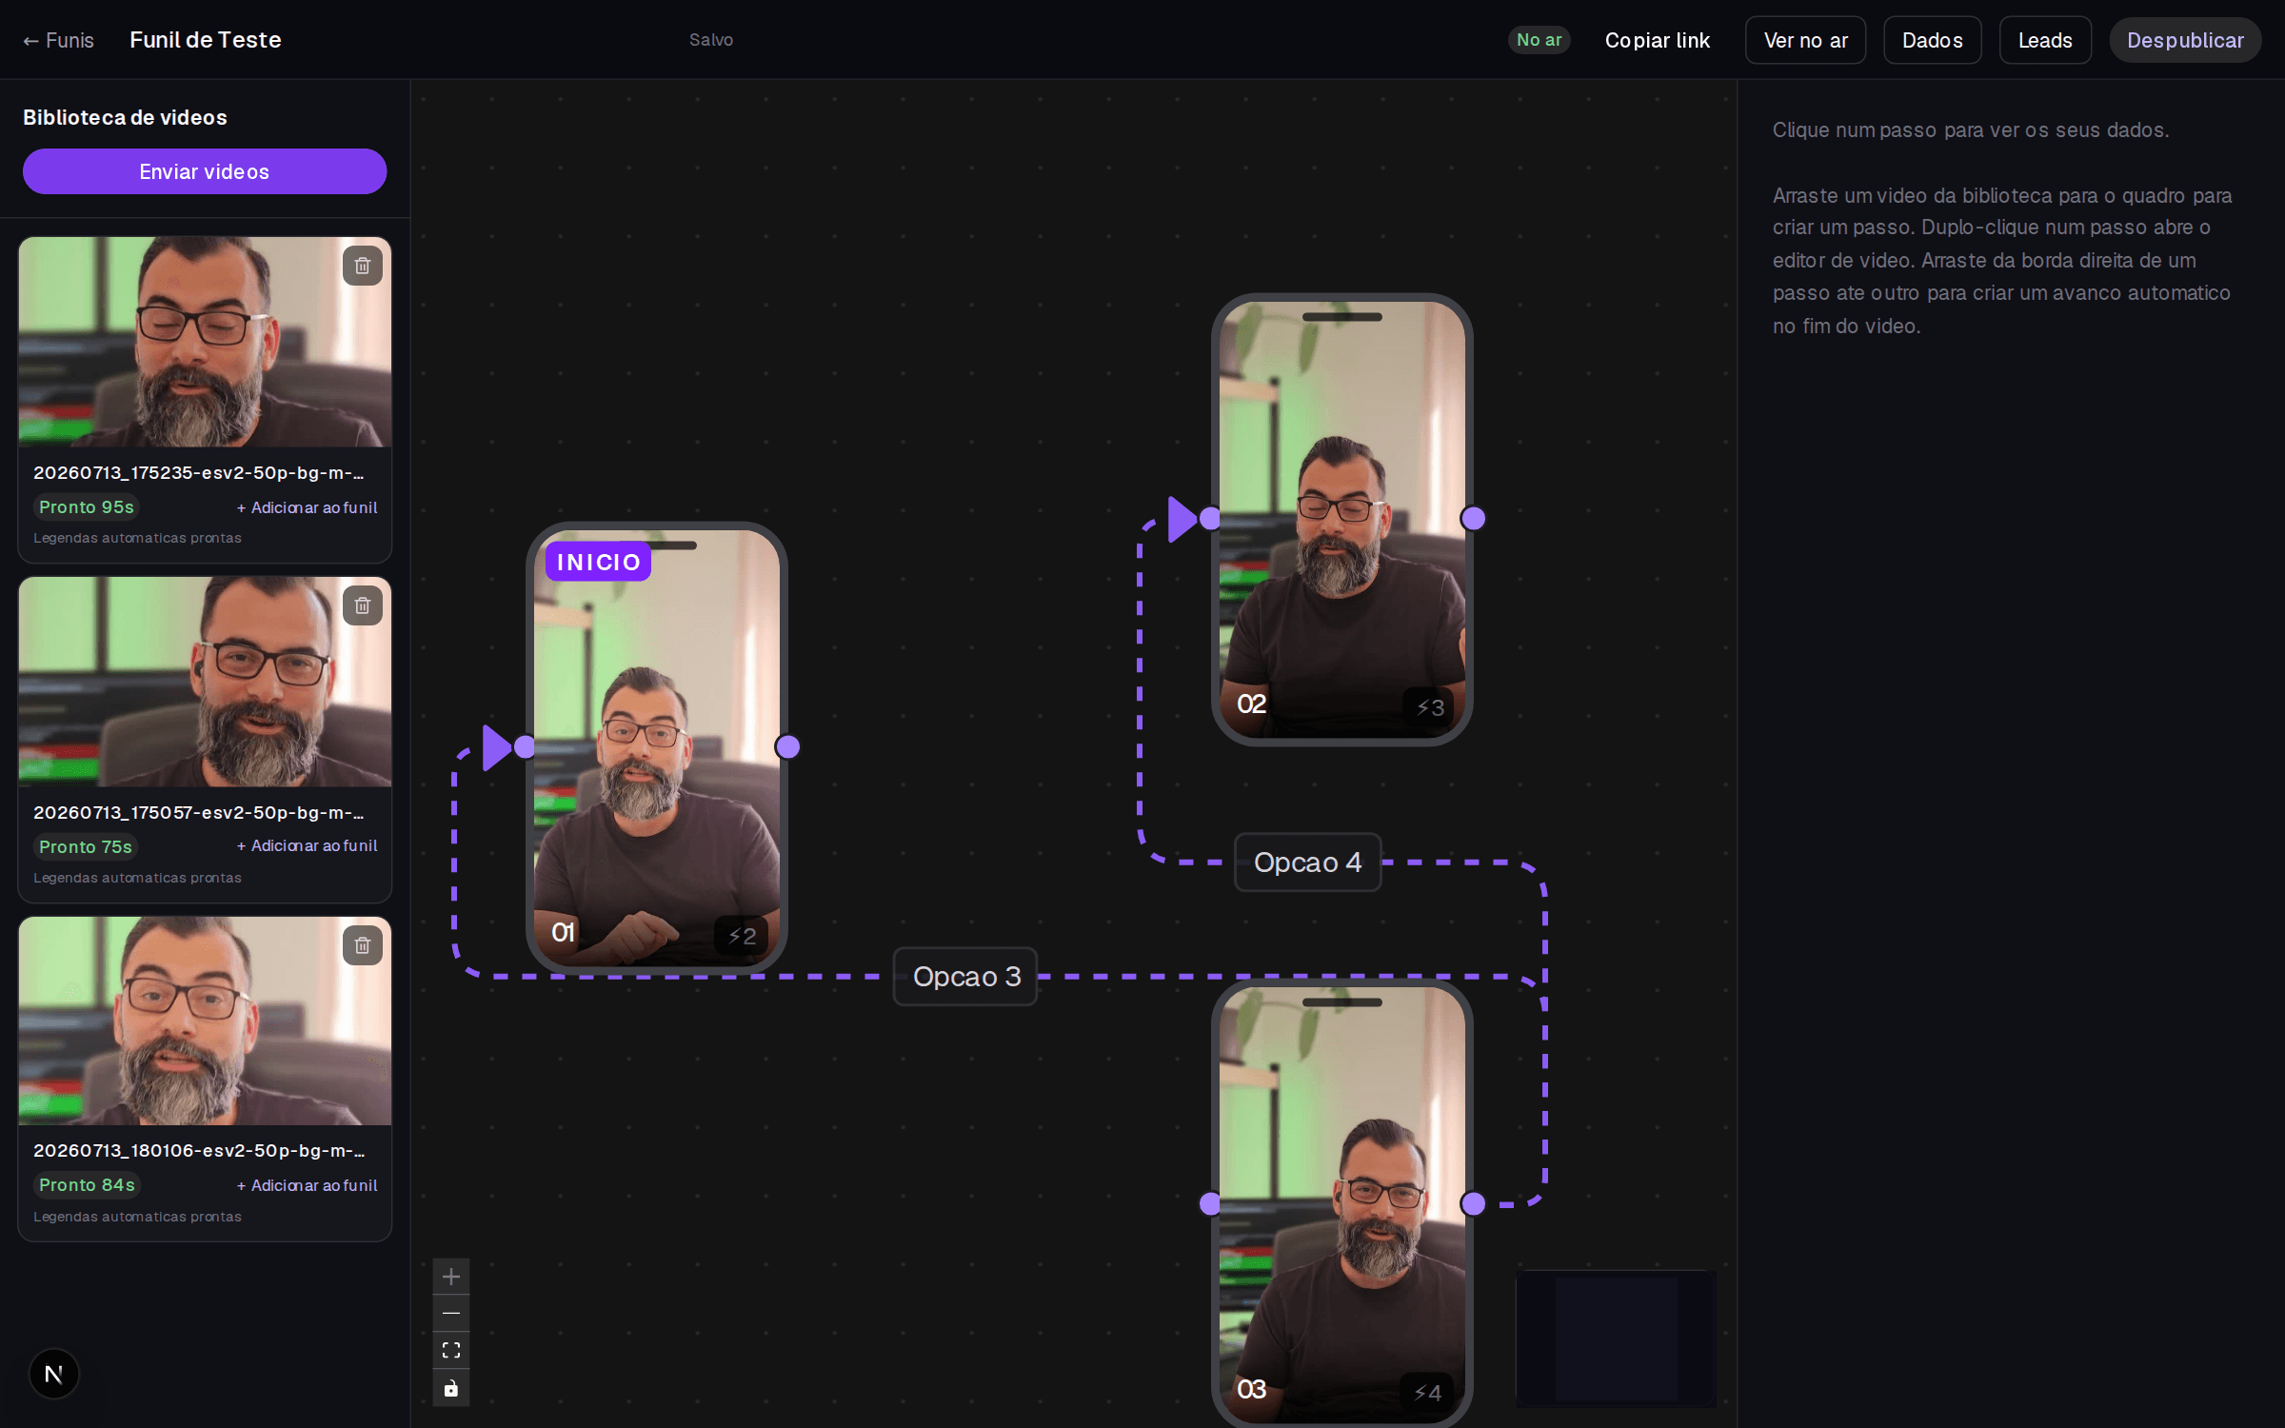
Task: Add the 75s video to the funnel
Action: (x=307, y=845)
